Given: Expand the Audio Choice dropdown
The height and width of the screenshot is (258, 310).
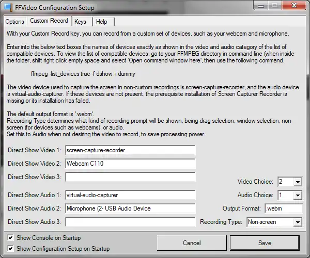Looking at the screenshot, I should [298, 195].
